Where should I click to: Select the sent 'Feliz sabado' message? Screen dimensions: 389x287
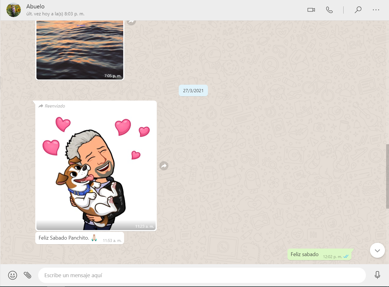tap(319, 254)
